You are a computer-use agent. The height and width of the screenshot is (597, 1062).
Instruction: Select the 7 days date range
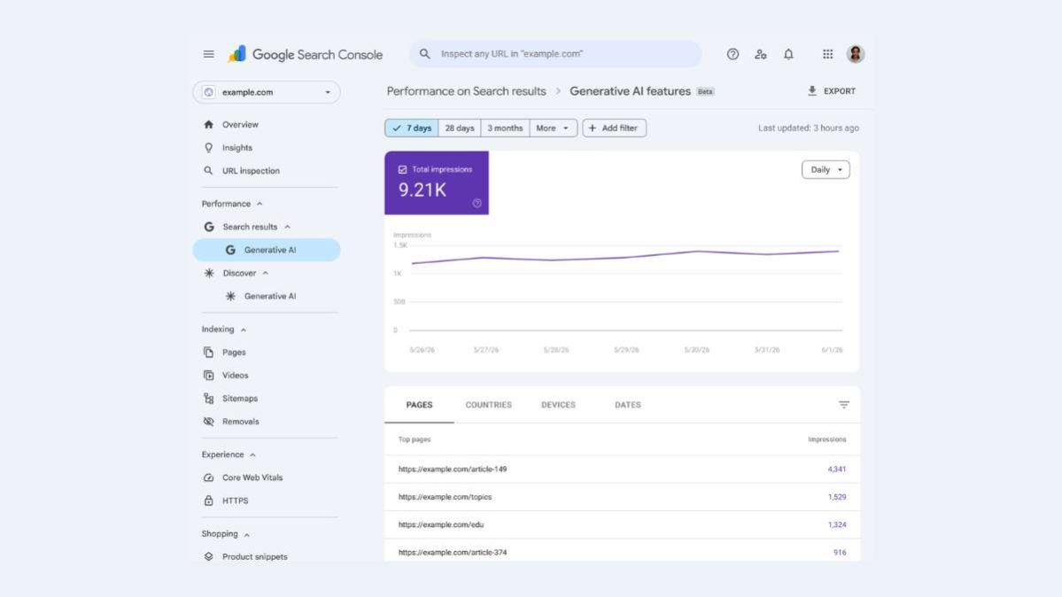coord(412,128)
